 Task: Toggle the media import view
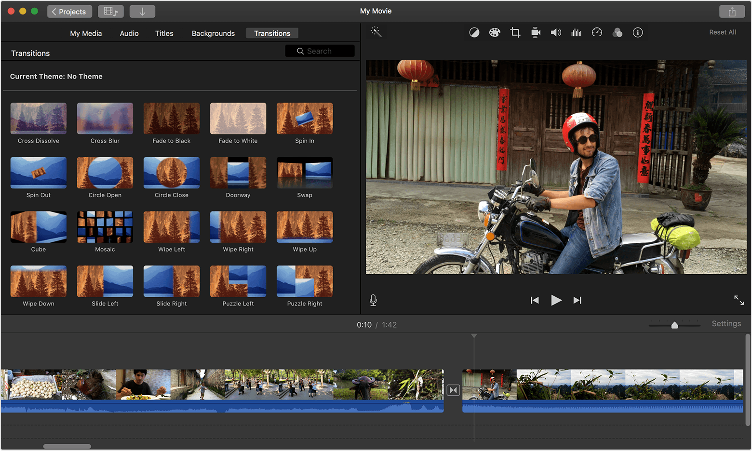click(x=142, y=11)
